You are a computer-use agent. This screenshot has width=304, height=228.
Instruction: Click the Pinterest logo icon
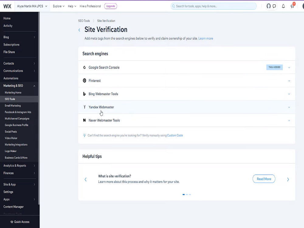(x=84, y=81)
